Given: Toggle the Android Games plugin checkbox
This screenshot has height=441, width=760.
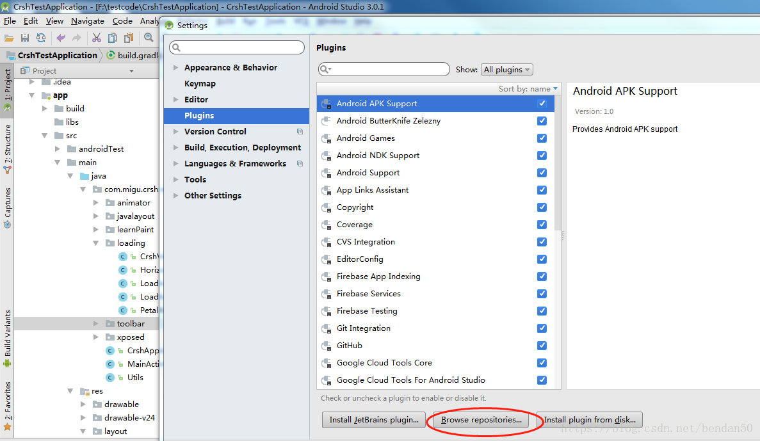Looking at the screenshot, I should (542, 138).
